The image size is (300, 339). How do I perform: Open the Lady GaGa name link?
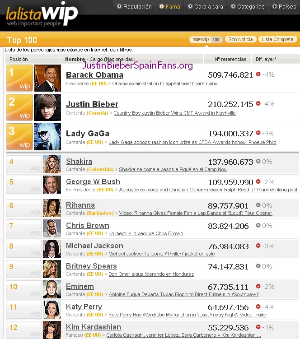coord(88,134)
